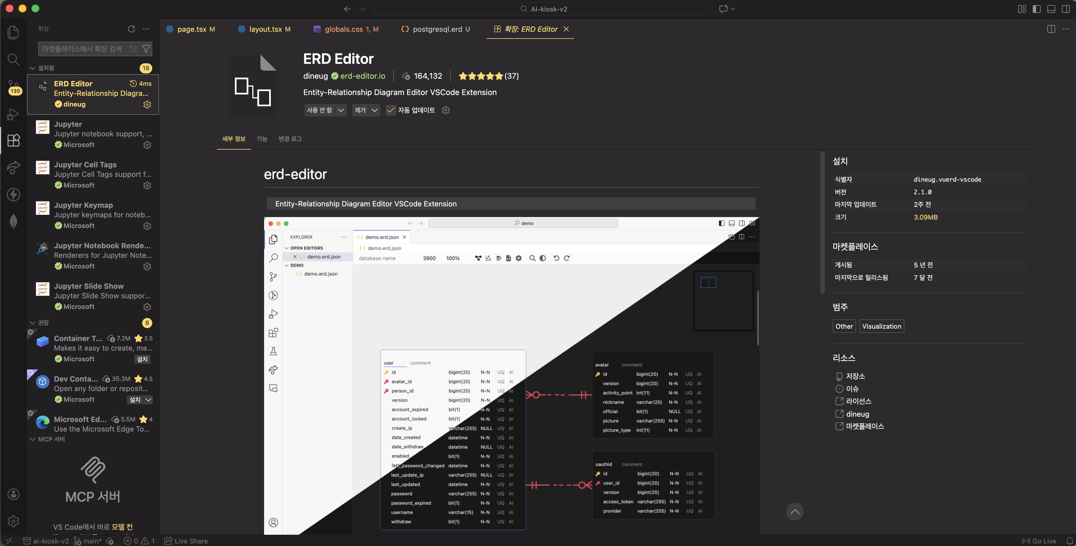Select the Visualization category tag
Viewport: 1076px width, 546px height.
pos(881,326)
